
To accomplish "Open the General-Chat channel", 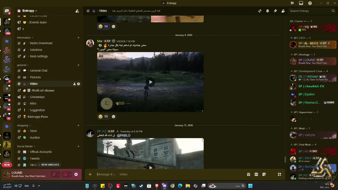I will (49, 71).
